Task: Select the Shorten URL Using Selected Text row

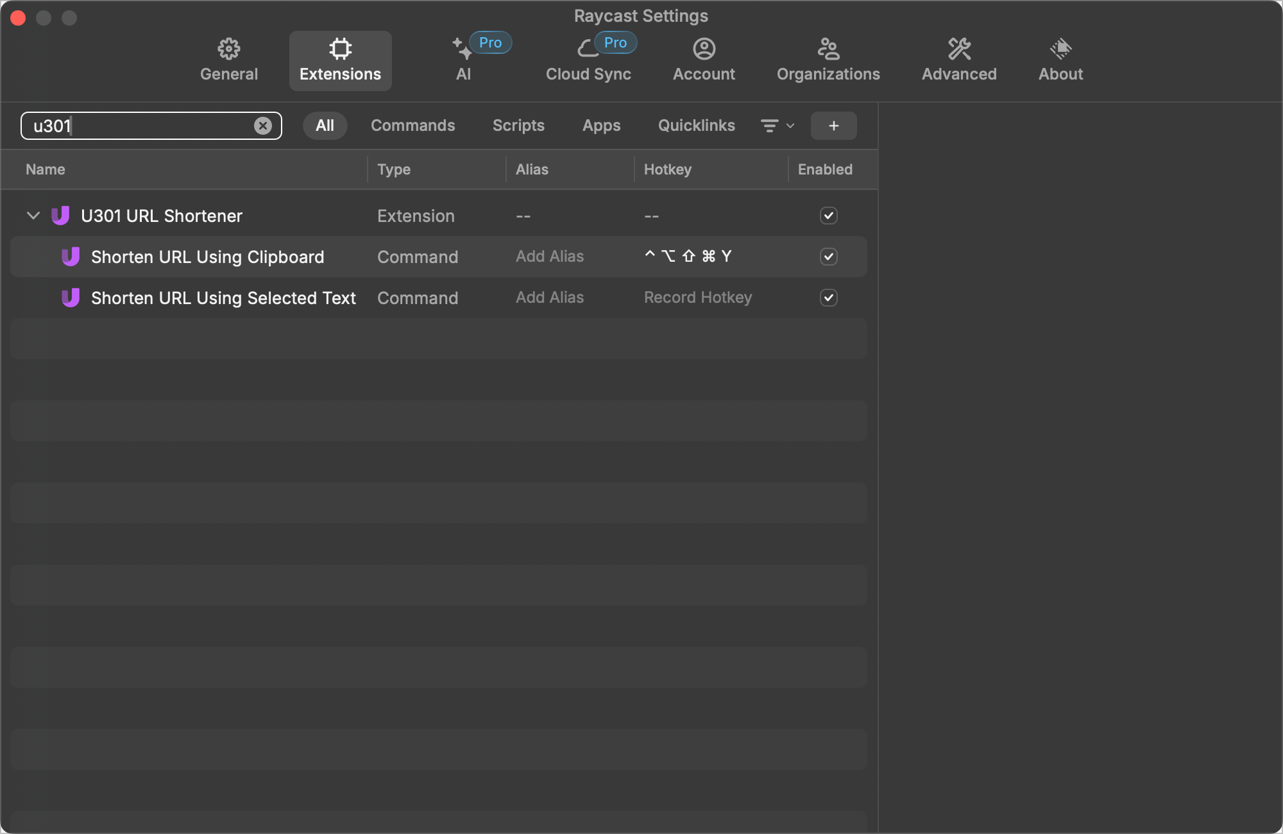Action: coord(439,298)
